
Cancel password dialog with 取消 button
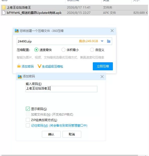coord(72,134)
